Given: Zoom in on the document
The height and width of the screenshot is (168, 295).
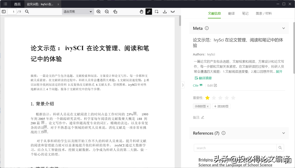Looking at the screenshot, I should pos(98,12).
